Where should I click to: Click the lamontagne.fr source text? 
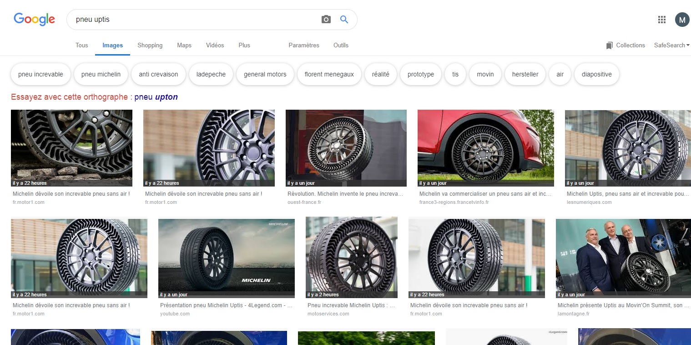click(x=574, y=314)
